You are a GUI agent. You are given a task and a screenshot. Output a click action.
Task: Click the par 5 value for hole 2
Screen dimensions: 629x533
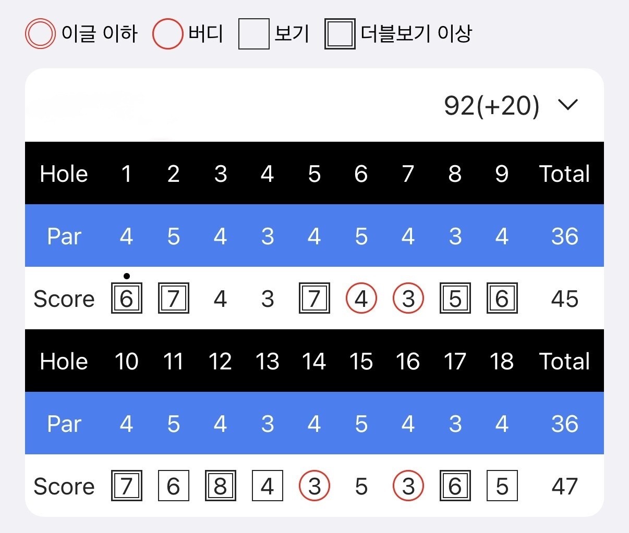coord(173,236)
